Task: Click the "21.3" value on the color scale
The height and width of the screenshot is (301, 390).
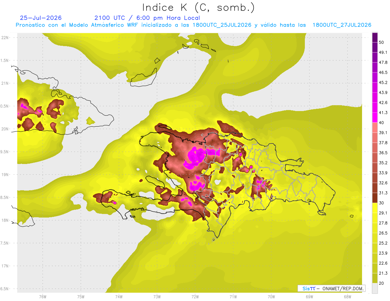Action: click(x=383, y=273)
